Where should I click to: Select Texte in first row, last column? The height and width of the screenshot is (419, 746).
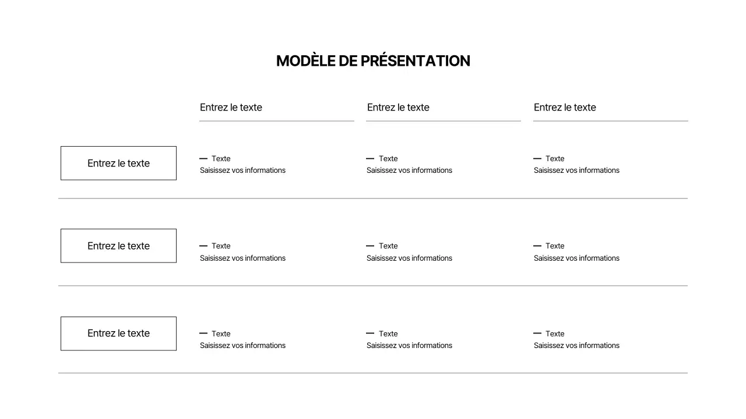tap(555, 159)
